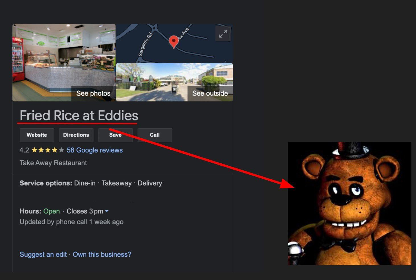Image resolution: width=416 pixels, height=280 pixels.
Task: Click the Closes 3 pm hours text
Action: point(85,211)
